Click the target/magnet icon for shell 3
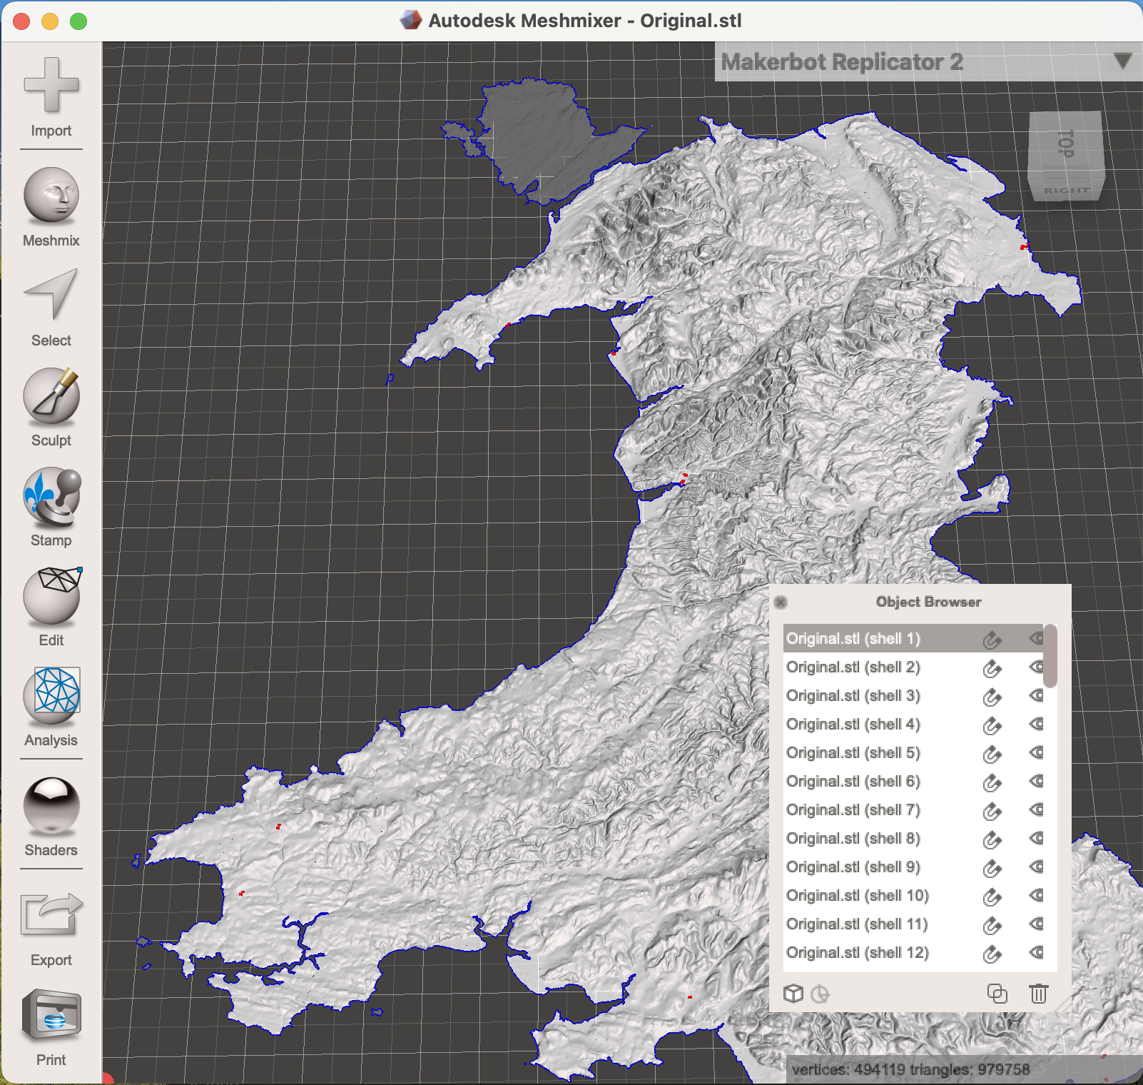This screenshot has width=1143, height=1085. click(992, 697)
